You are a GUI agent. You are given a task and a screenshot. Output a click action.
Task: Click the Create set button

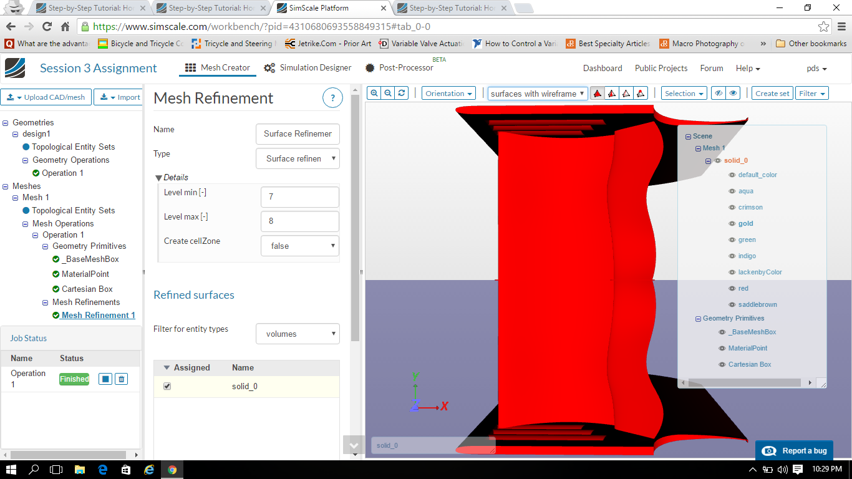772,94
